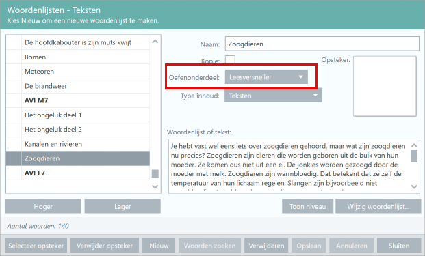
Task: Select 'Het ongeluk deel 2' in the list
Action: [x=78, y=129]
